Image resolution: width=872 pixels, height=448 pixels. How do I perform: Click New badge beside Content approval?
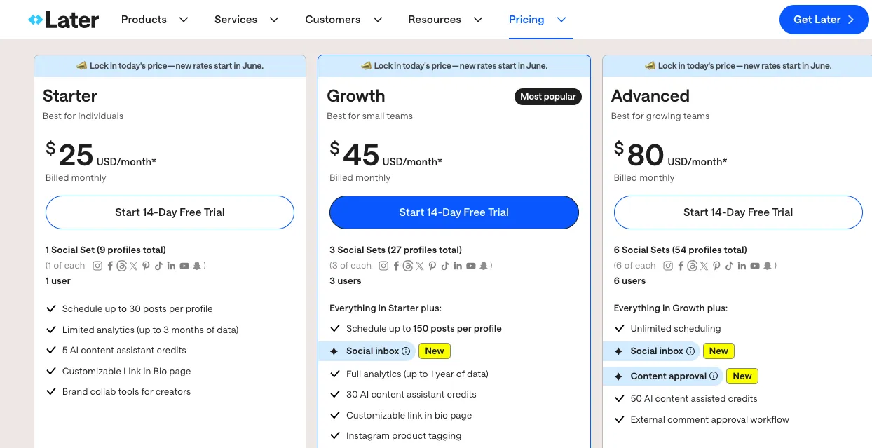point(742,376)
